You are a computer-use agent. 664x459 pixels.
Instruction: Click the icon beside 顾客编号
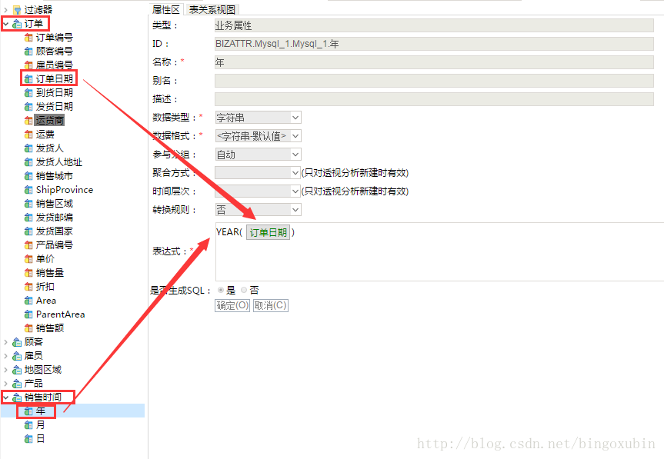[x=28, y=52]
